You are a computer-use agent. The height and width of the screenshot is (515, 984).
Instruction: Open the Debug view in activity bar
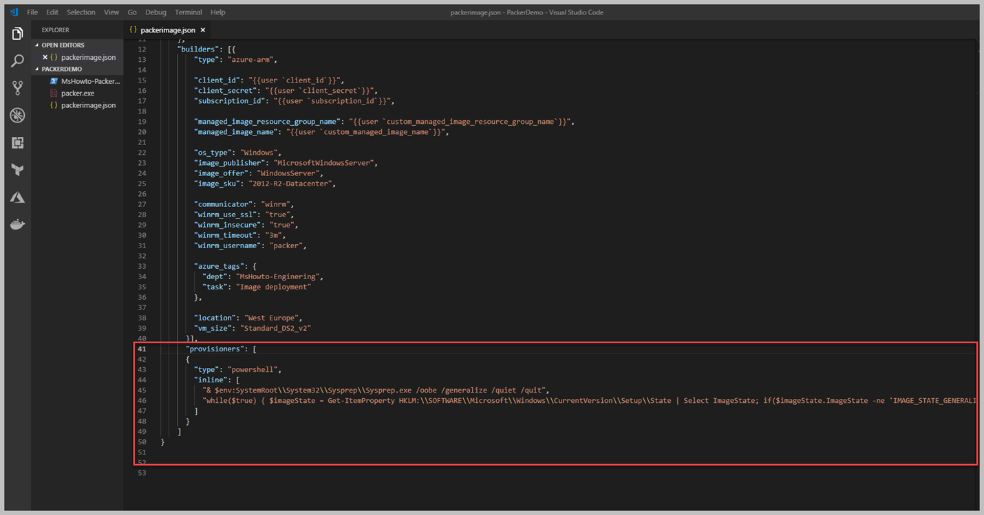tap(17, 116)
